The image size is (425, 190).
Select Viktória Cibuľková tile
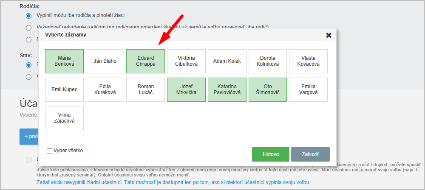point(186,61)
